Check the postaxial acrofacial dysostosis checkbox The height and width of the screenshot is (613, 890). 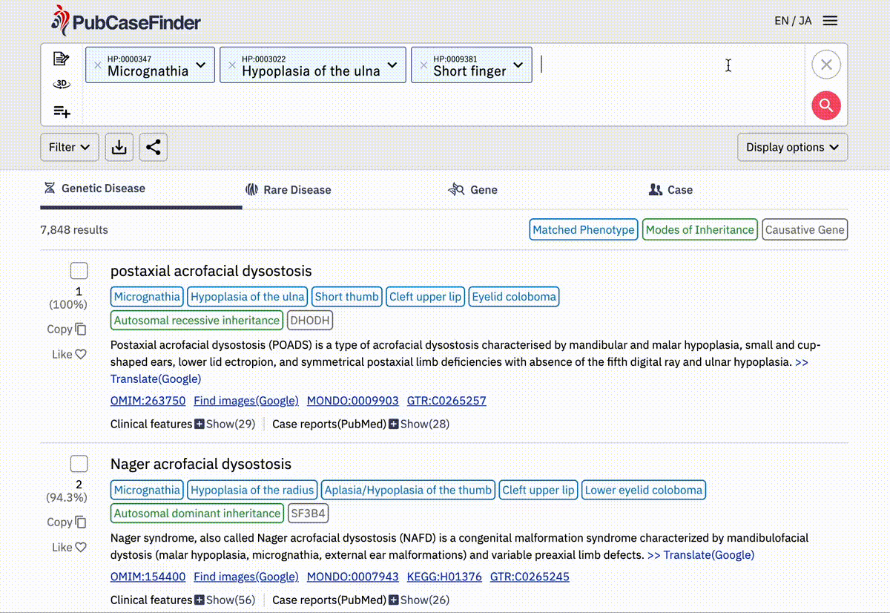point(79,271)
